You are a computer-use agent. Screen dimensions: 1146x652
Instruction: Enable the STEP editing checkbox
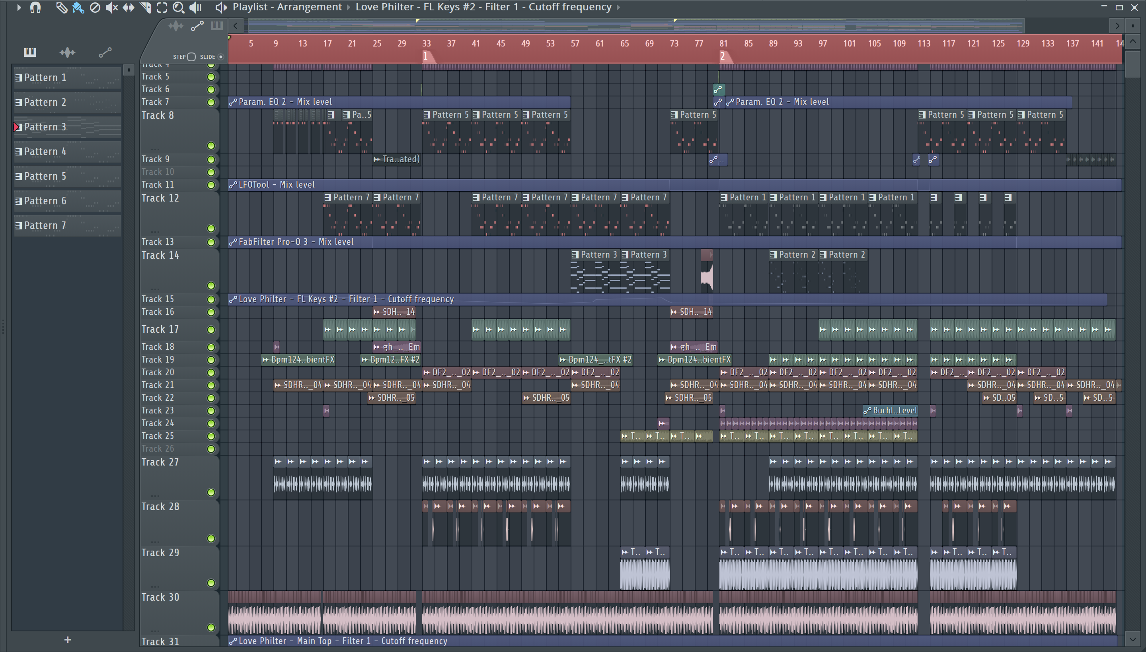191,57
